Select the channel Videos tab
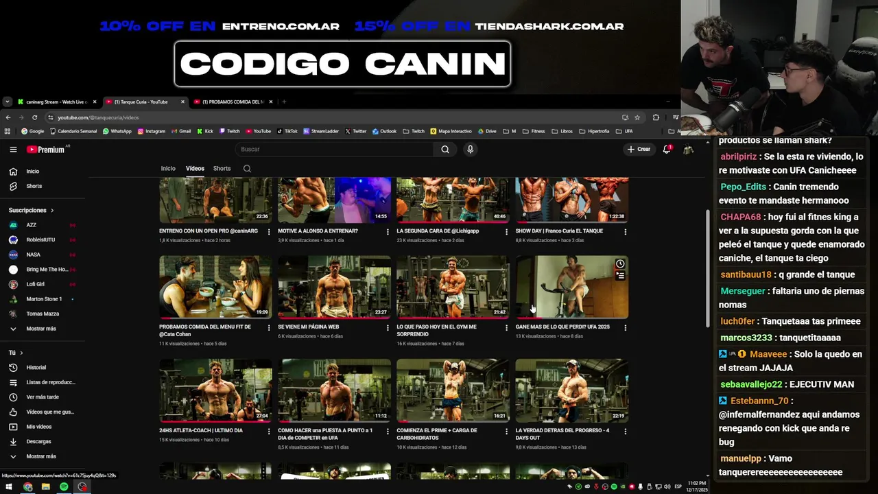The height and width of the screenshot is (494, 878). (x=195, y=168)
